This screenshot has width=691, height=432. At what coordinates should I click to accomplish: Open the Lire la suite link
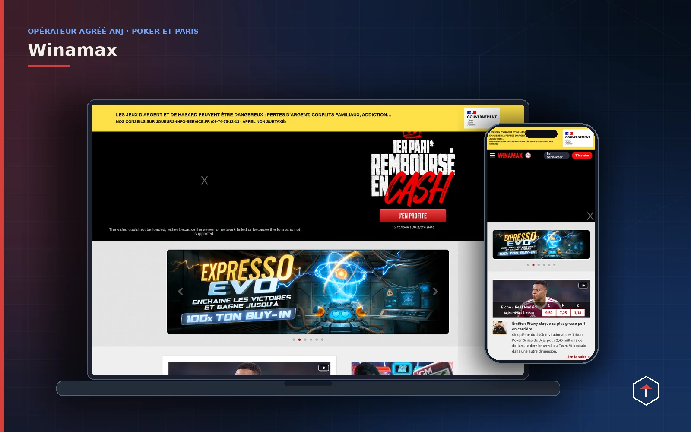click(x=577, y=357)
